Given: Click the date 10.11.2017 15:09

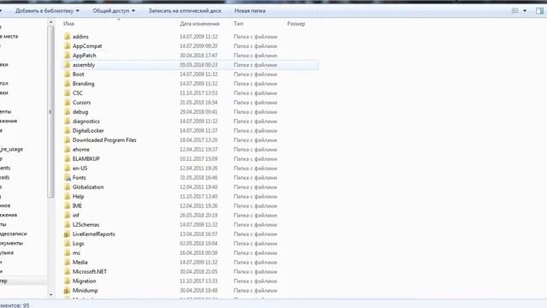Looking at the screenshot, I should point(198,159).
